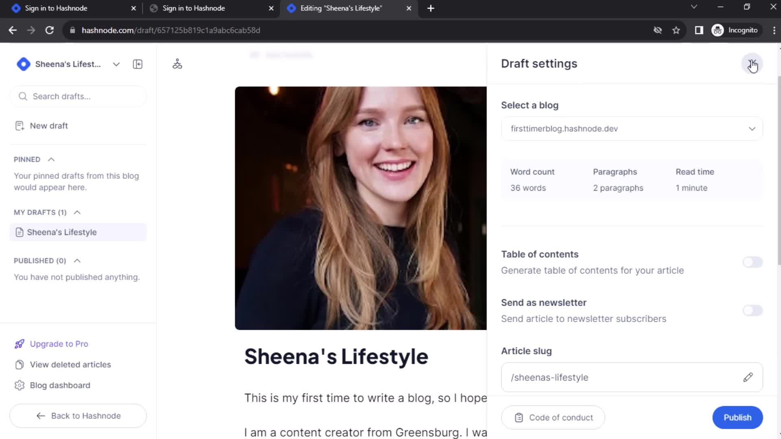Click Back to Hashnode button
Screen dimensions: 781x439
point(78,416)
